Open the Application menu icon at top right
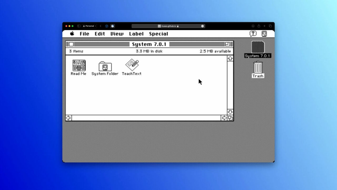 point(264,34)
